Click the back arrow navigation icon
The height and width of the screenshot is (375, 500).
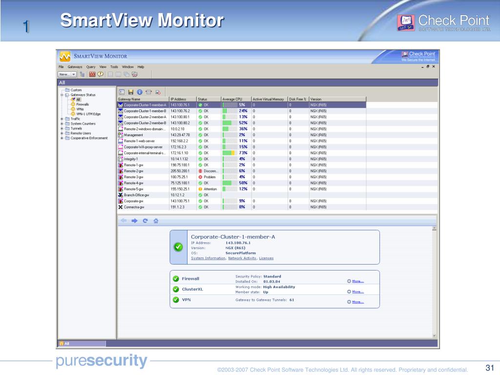point(124,221)
